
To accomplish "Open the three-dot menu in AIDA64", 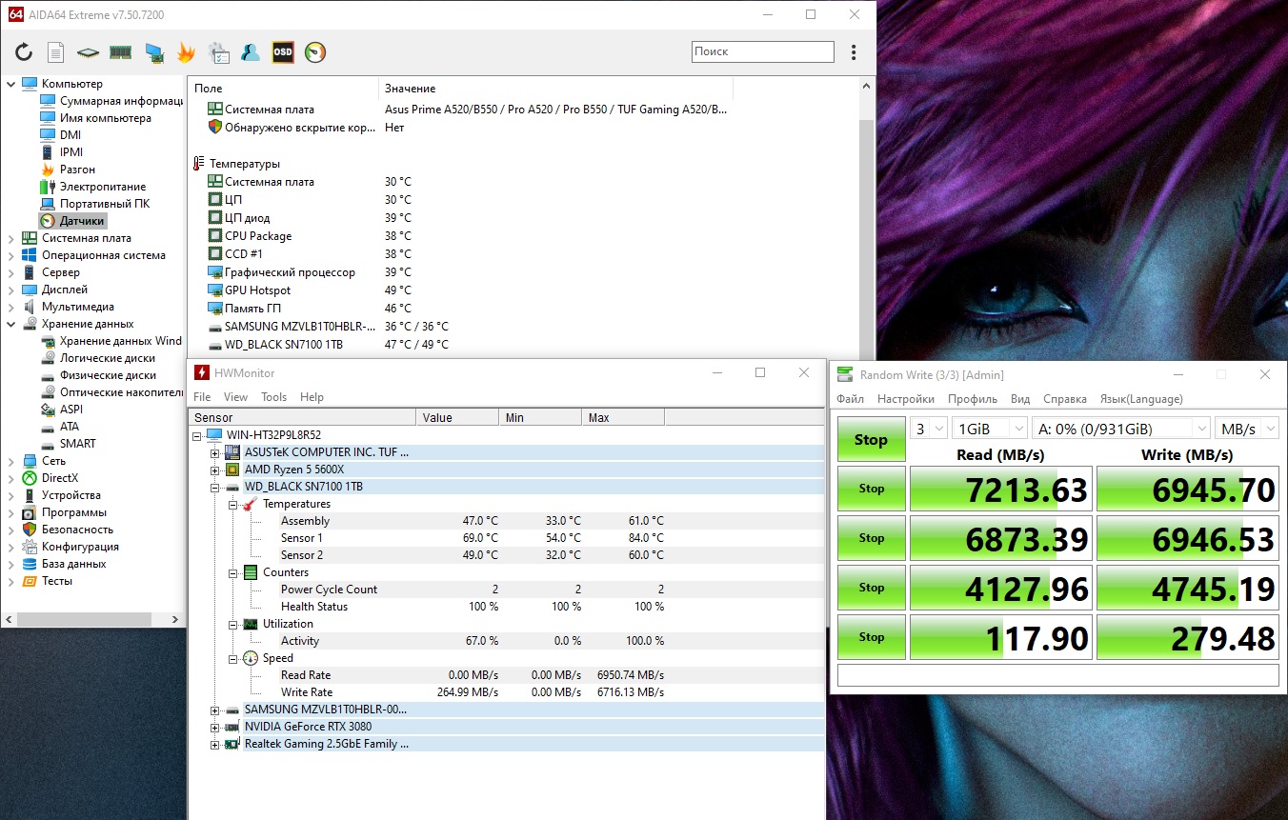I will tap(854, 52).
